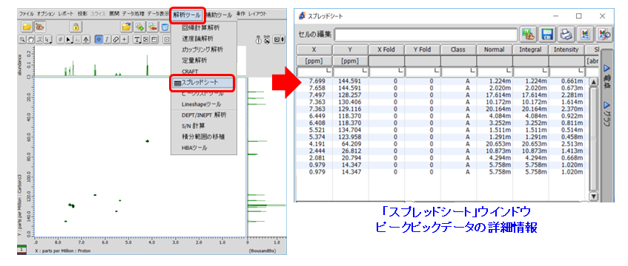Click the pointing-hand icon beside the yellow folder

tap(40, 27)
